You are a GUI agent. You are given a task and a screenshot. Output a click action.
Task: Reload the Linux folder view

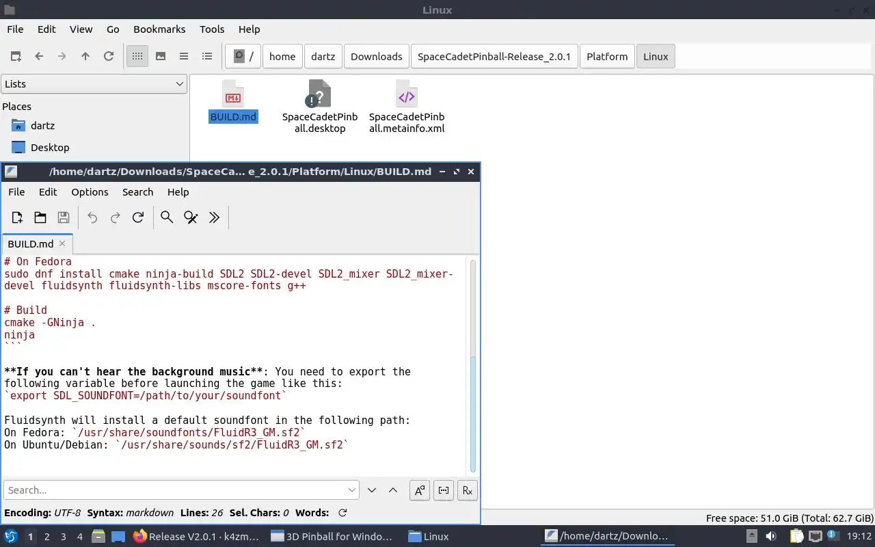[x=109, y=56]
